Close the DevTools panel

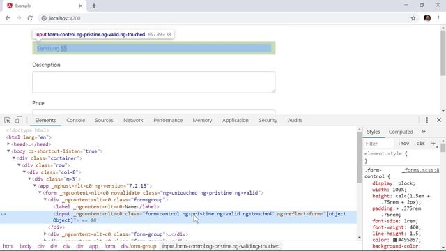[439, 120]
